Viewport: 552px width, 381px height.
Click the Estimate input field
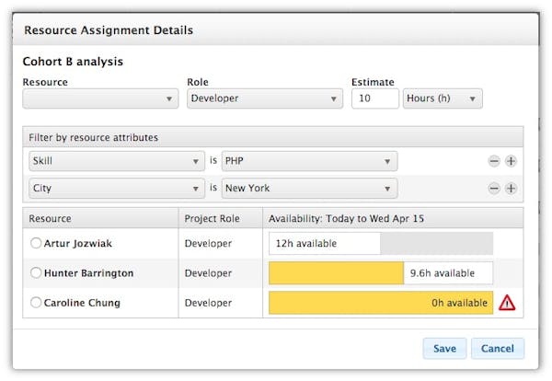click(374, 99)
